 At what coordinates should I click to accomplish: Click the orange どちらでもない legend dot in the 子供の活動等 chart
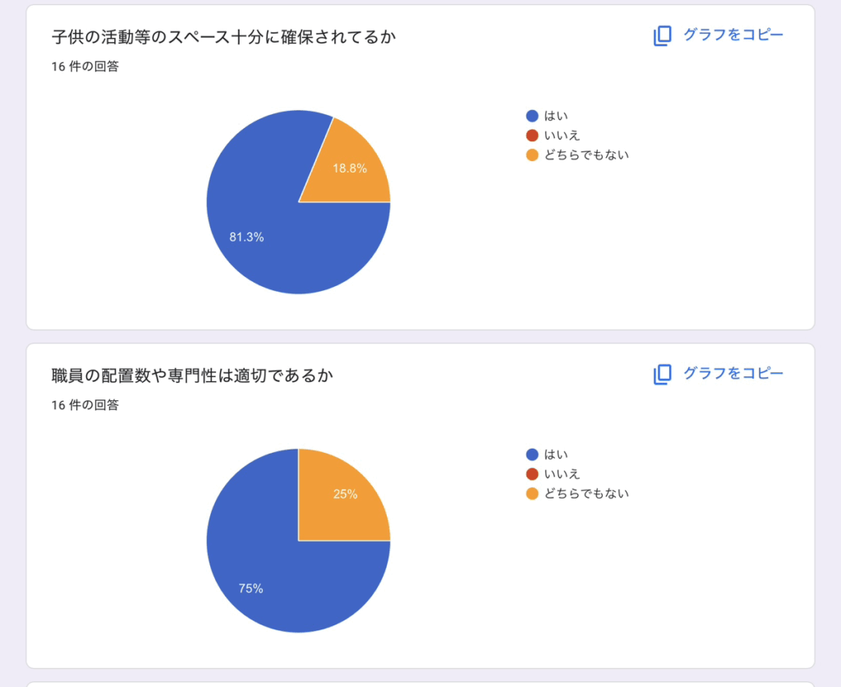[532, 154]
